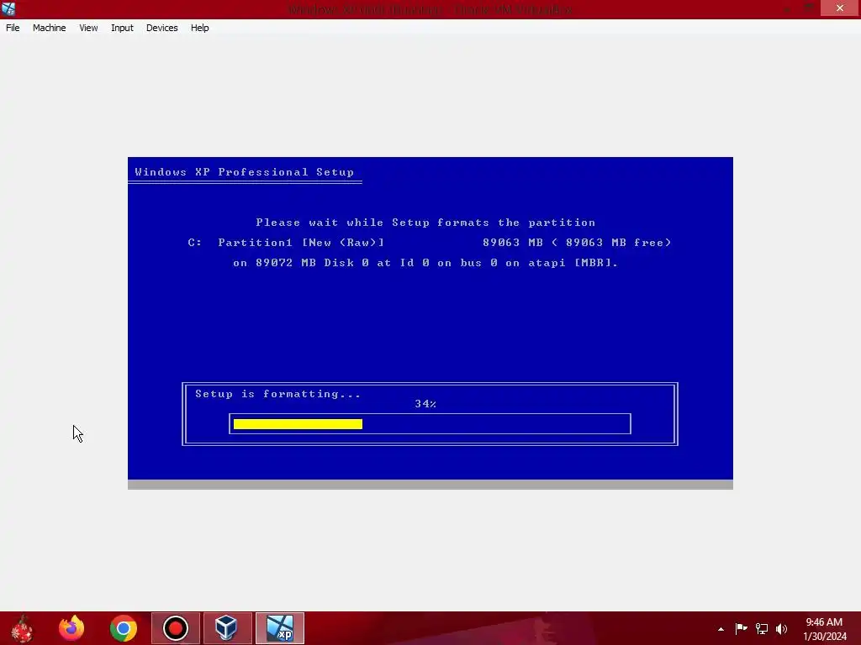Launch Google Chrome from the taskbar
The image size is (861, 645).
123,628
